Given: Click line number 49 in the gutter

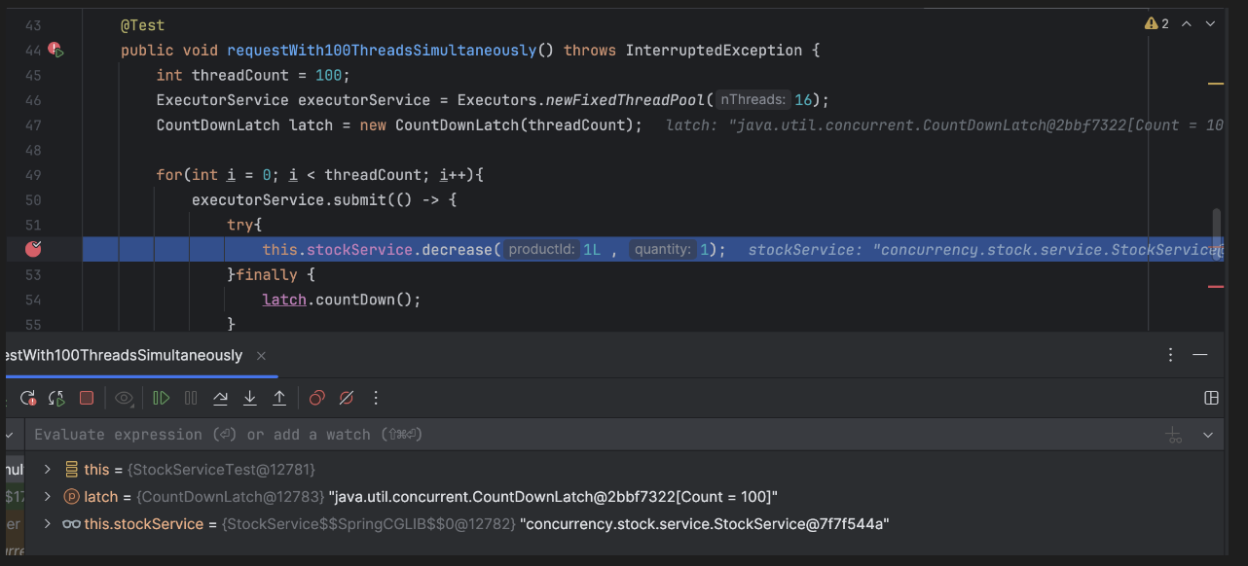Looking at the screenshot, I should click(x=33, y=175).
